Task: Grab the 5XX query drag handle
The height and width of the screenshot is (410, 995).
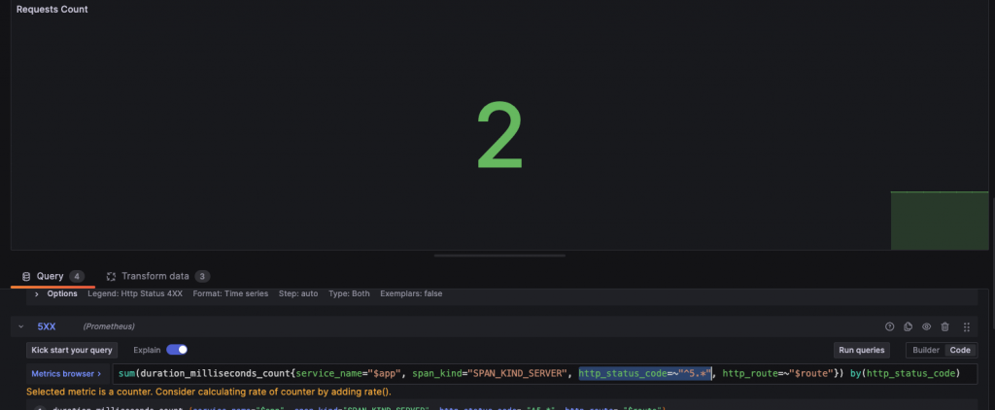Action: click(967, 326)
